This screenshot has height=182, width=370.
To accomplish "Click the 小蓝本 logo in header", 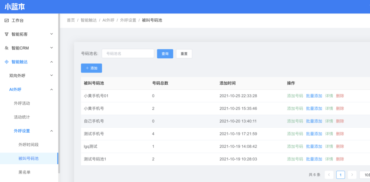I will click(15, 7).
